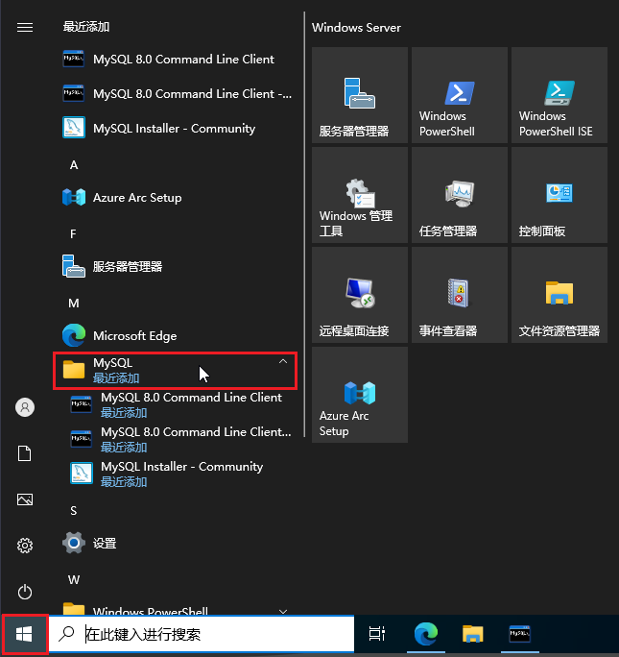Open the Documents icon in Start sidebar
The height and width of the screenshot is (657, 619).
click(x=25, y=453)
